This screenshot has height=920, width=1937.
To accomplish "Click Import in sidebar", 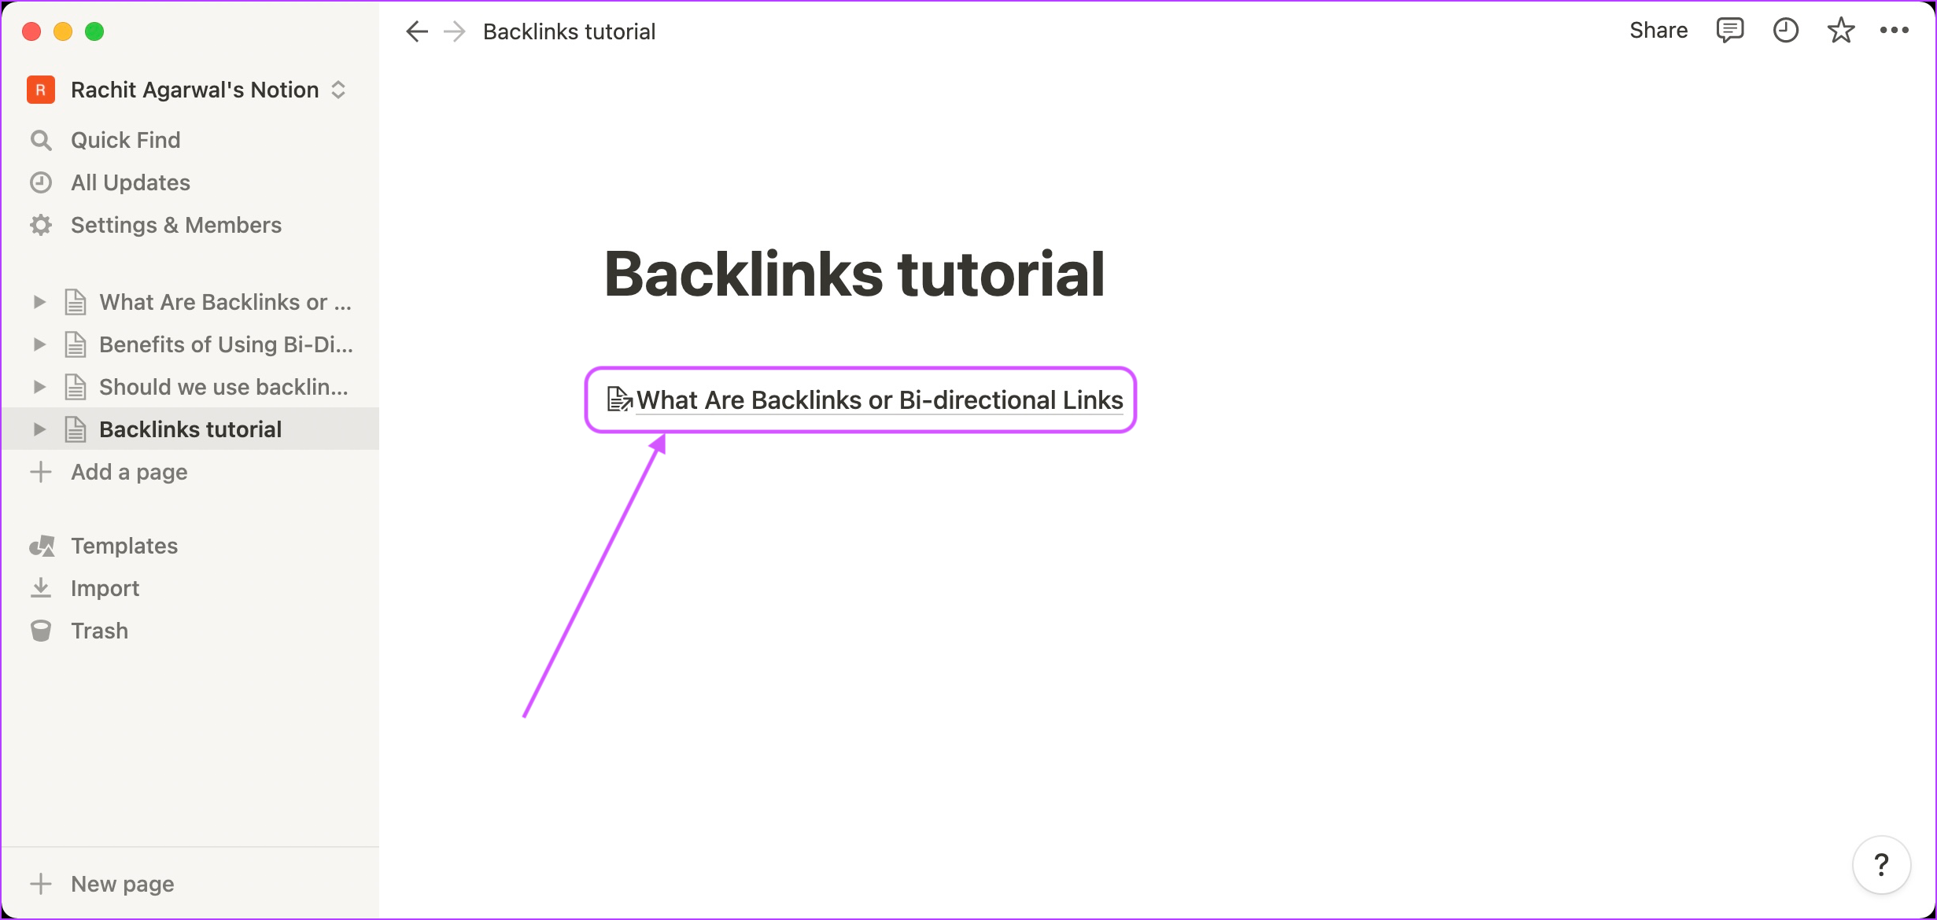I will [105, 588].
